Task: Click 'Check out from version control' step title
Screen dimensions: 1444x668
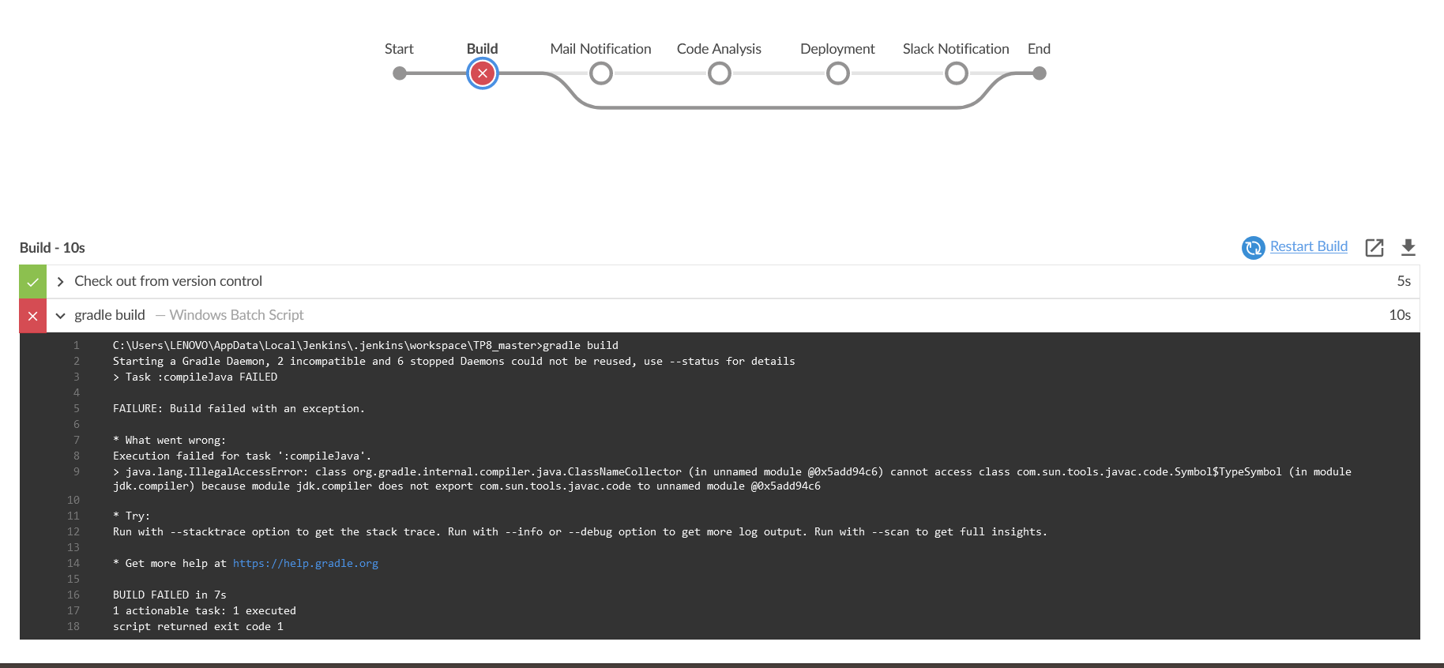Action: pos(168,281)
